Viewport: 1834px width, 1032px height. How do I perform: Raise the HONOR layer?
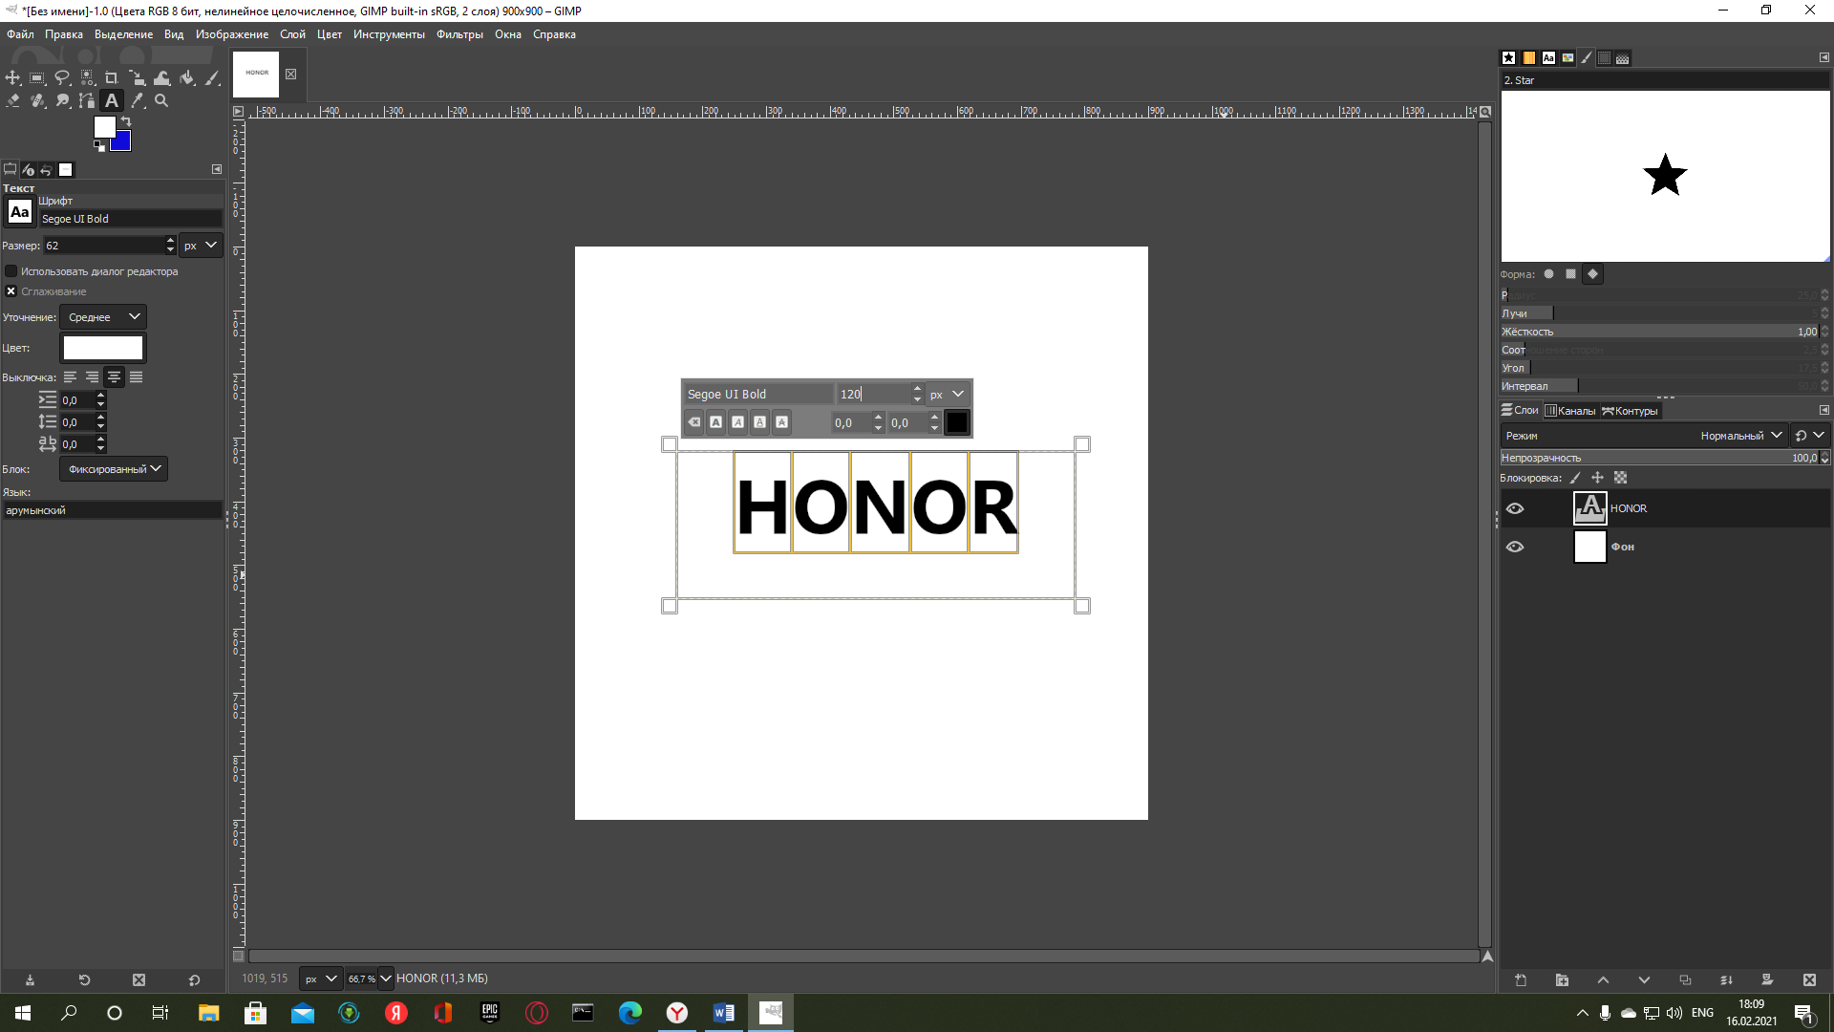[1603, 979]
